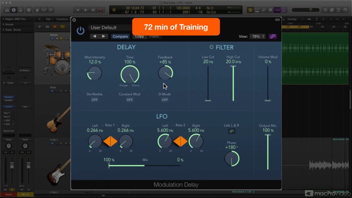
Task: Toggle power on the Drums track header
Action: point(52,38)
